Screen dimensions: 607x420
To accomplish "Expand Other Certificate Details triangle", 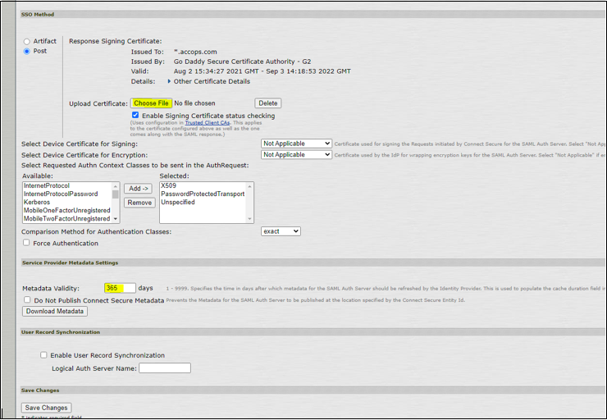I will click(170, 81).
